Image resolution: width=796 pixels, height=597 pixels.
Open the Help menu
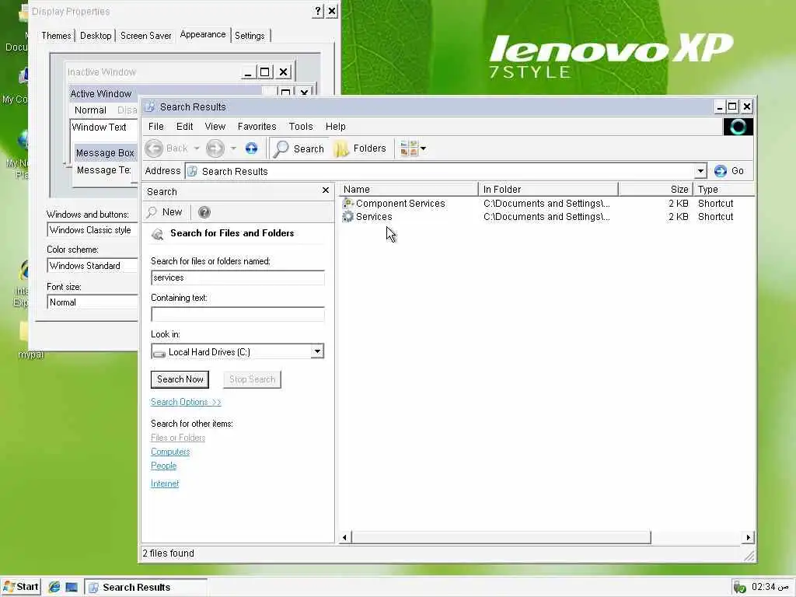335,127
